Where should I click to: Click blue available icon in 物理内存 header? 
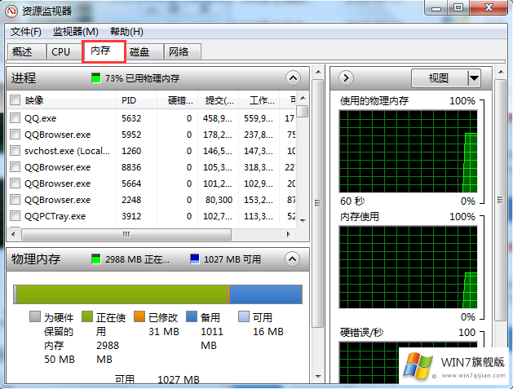195,259
